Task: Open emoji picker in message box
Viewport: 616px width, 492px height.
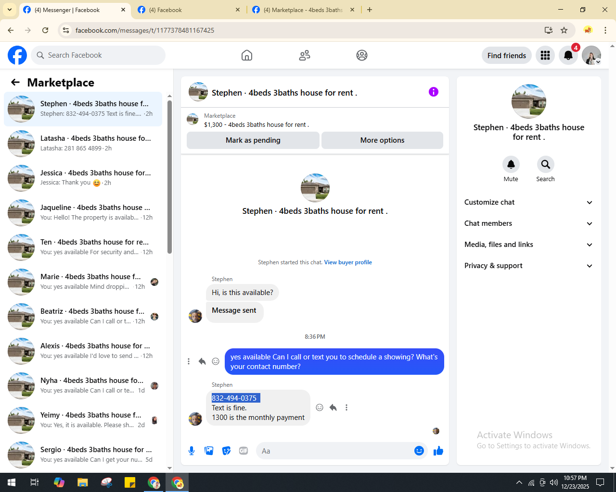Action: pyautogui.click(x=419, y=451)
